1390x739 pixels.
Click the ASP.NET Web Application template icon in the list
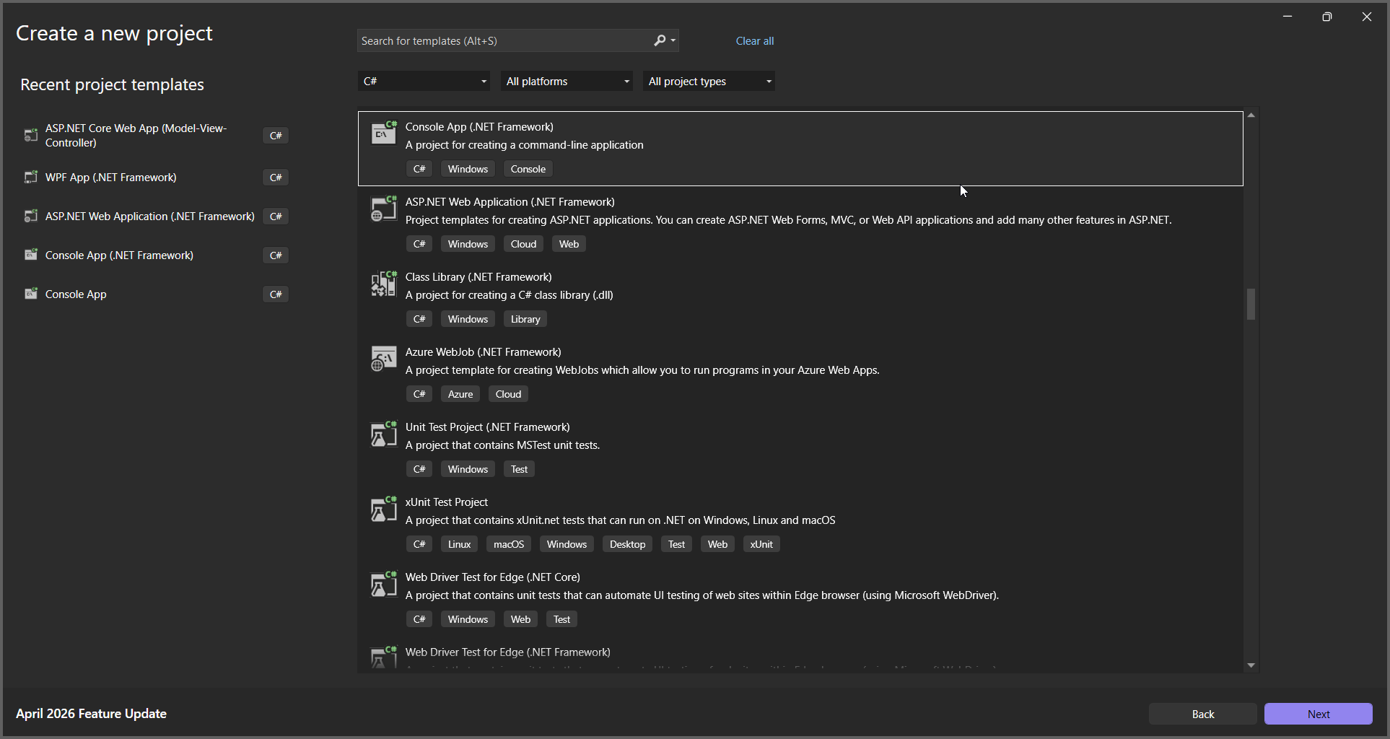(383, 209)
